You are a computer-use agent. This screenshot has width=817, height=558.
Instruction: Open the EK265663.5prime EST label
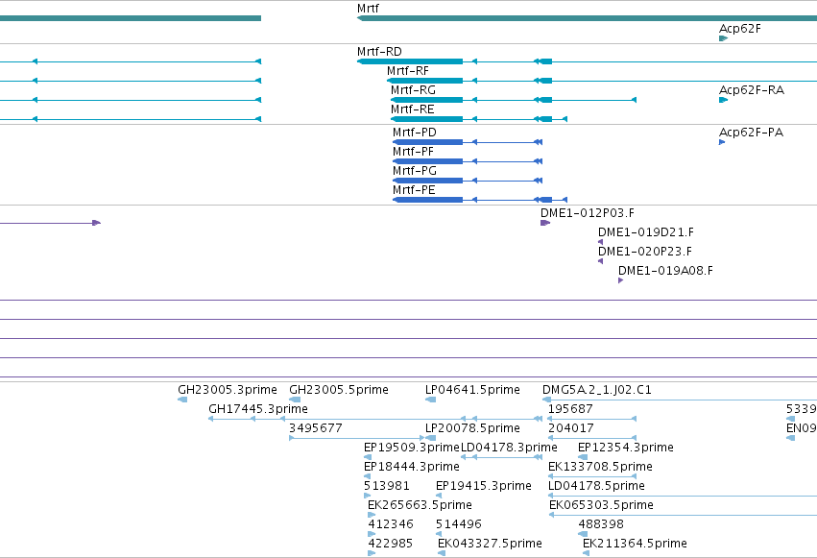[420, 505]
